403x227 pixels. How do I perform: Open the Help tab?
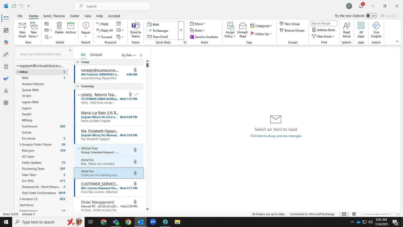[99, 16]
